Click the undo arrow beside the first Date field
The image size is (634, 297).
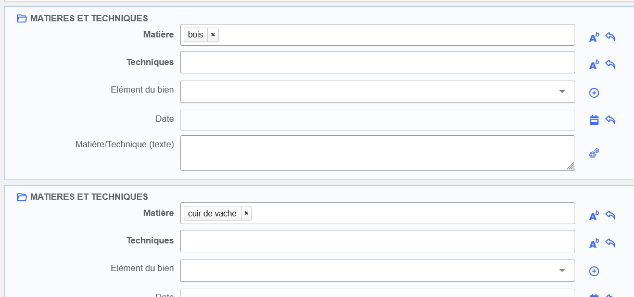tap(611, 120)
